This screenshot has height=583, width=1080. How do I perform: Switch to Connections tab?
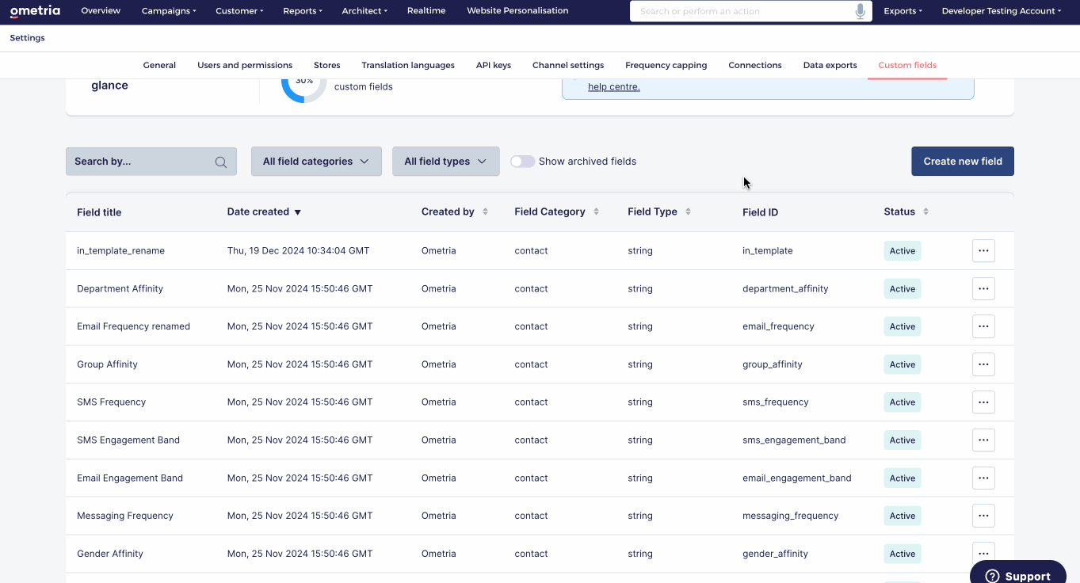755,65
